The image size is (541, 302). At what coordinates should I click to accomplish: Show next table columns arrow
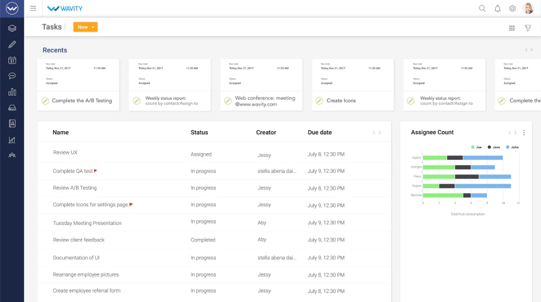pyautogui.click(x=379, y=132)
